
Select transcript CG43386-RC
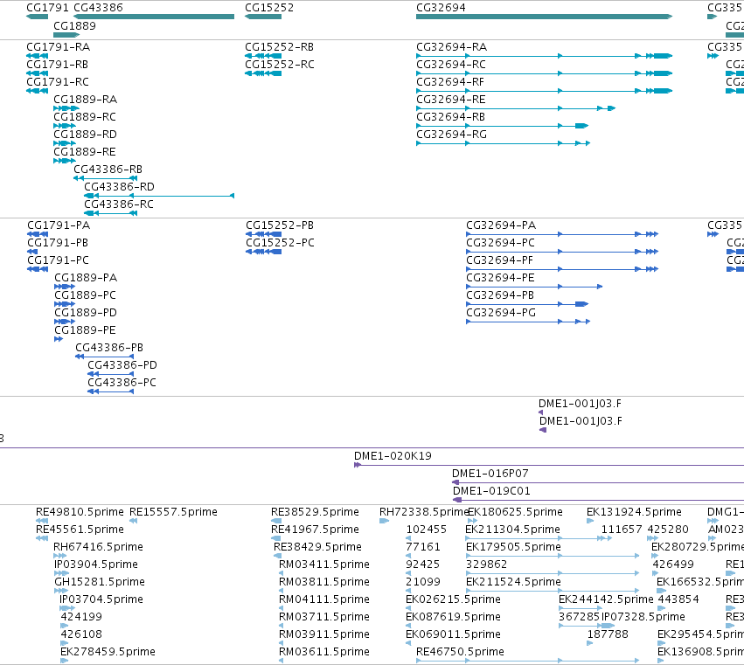119,204
